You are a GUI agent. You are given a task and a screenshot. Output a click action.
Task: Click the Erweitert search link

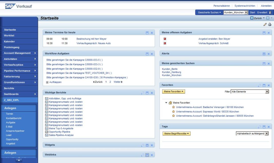click(x=262, y=12)
